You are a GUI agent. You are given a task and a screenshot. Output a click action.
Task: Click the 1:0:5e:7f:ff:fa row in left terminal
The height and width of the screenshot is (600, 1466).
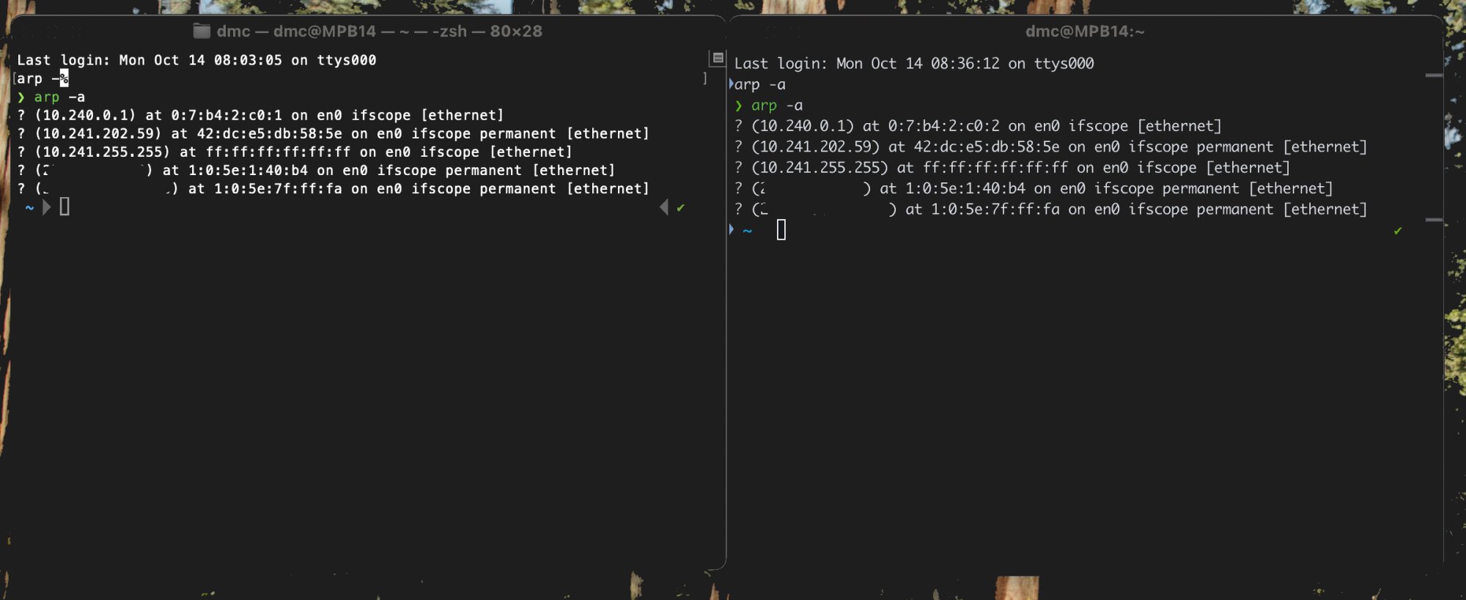point(333,188)
